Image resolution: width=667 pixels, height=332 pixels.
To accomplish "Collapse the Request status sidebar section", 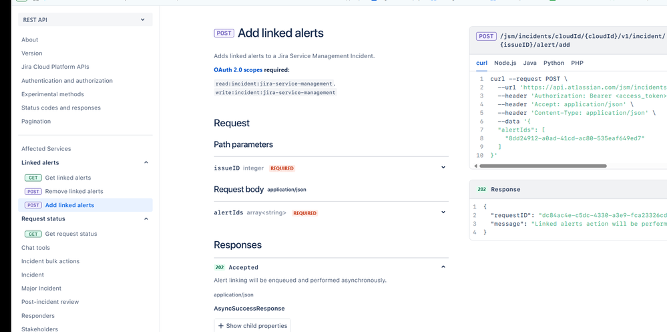I will click(x=146, y=219).
